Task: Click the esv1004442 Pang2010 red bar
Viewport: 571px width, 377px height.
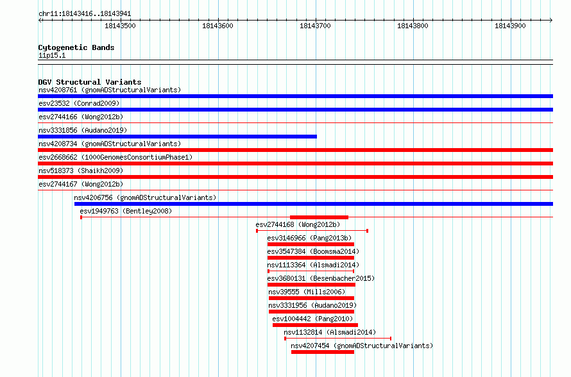Action: [316, 325]
